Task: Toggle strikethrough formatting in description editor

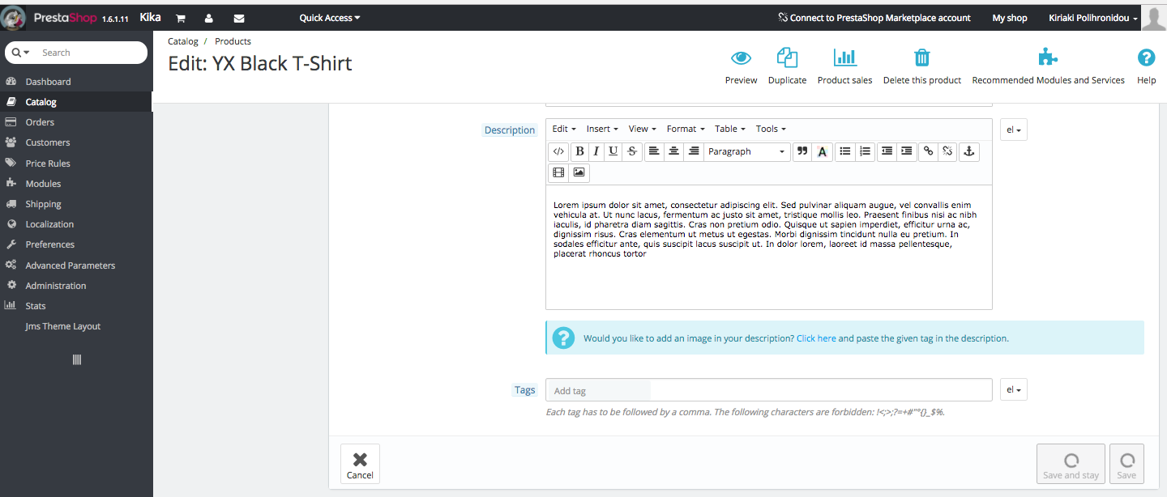Action: [632, 151]
